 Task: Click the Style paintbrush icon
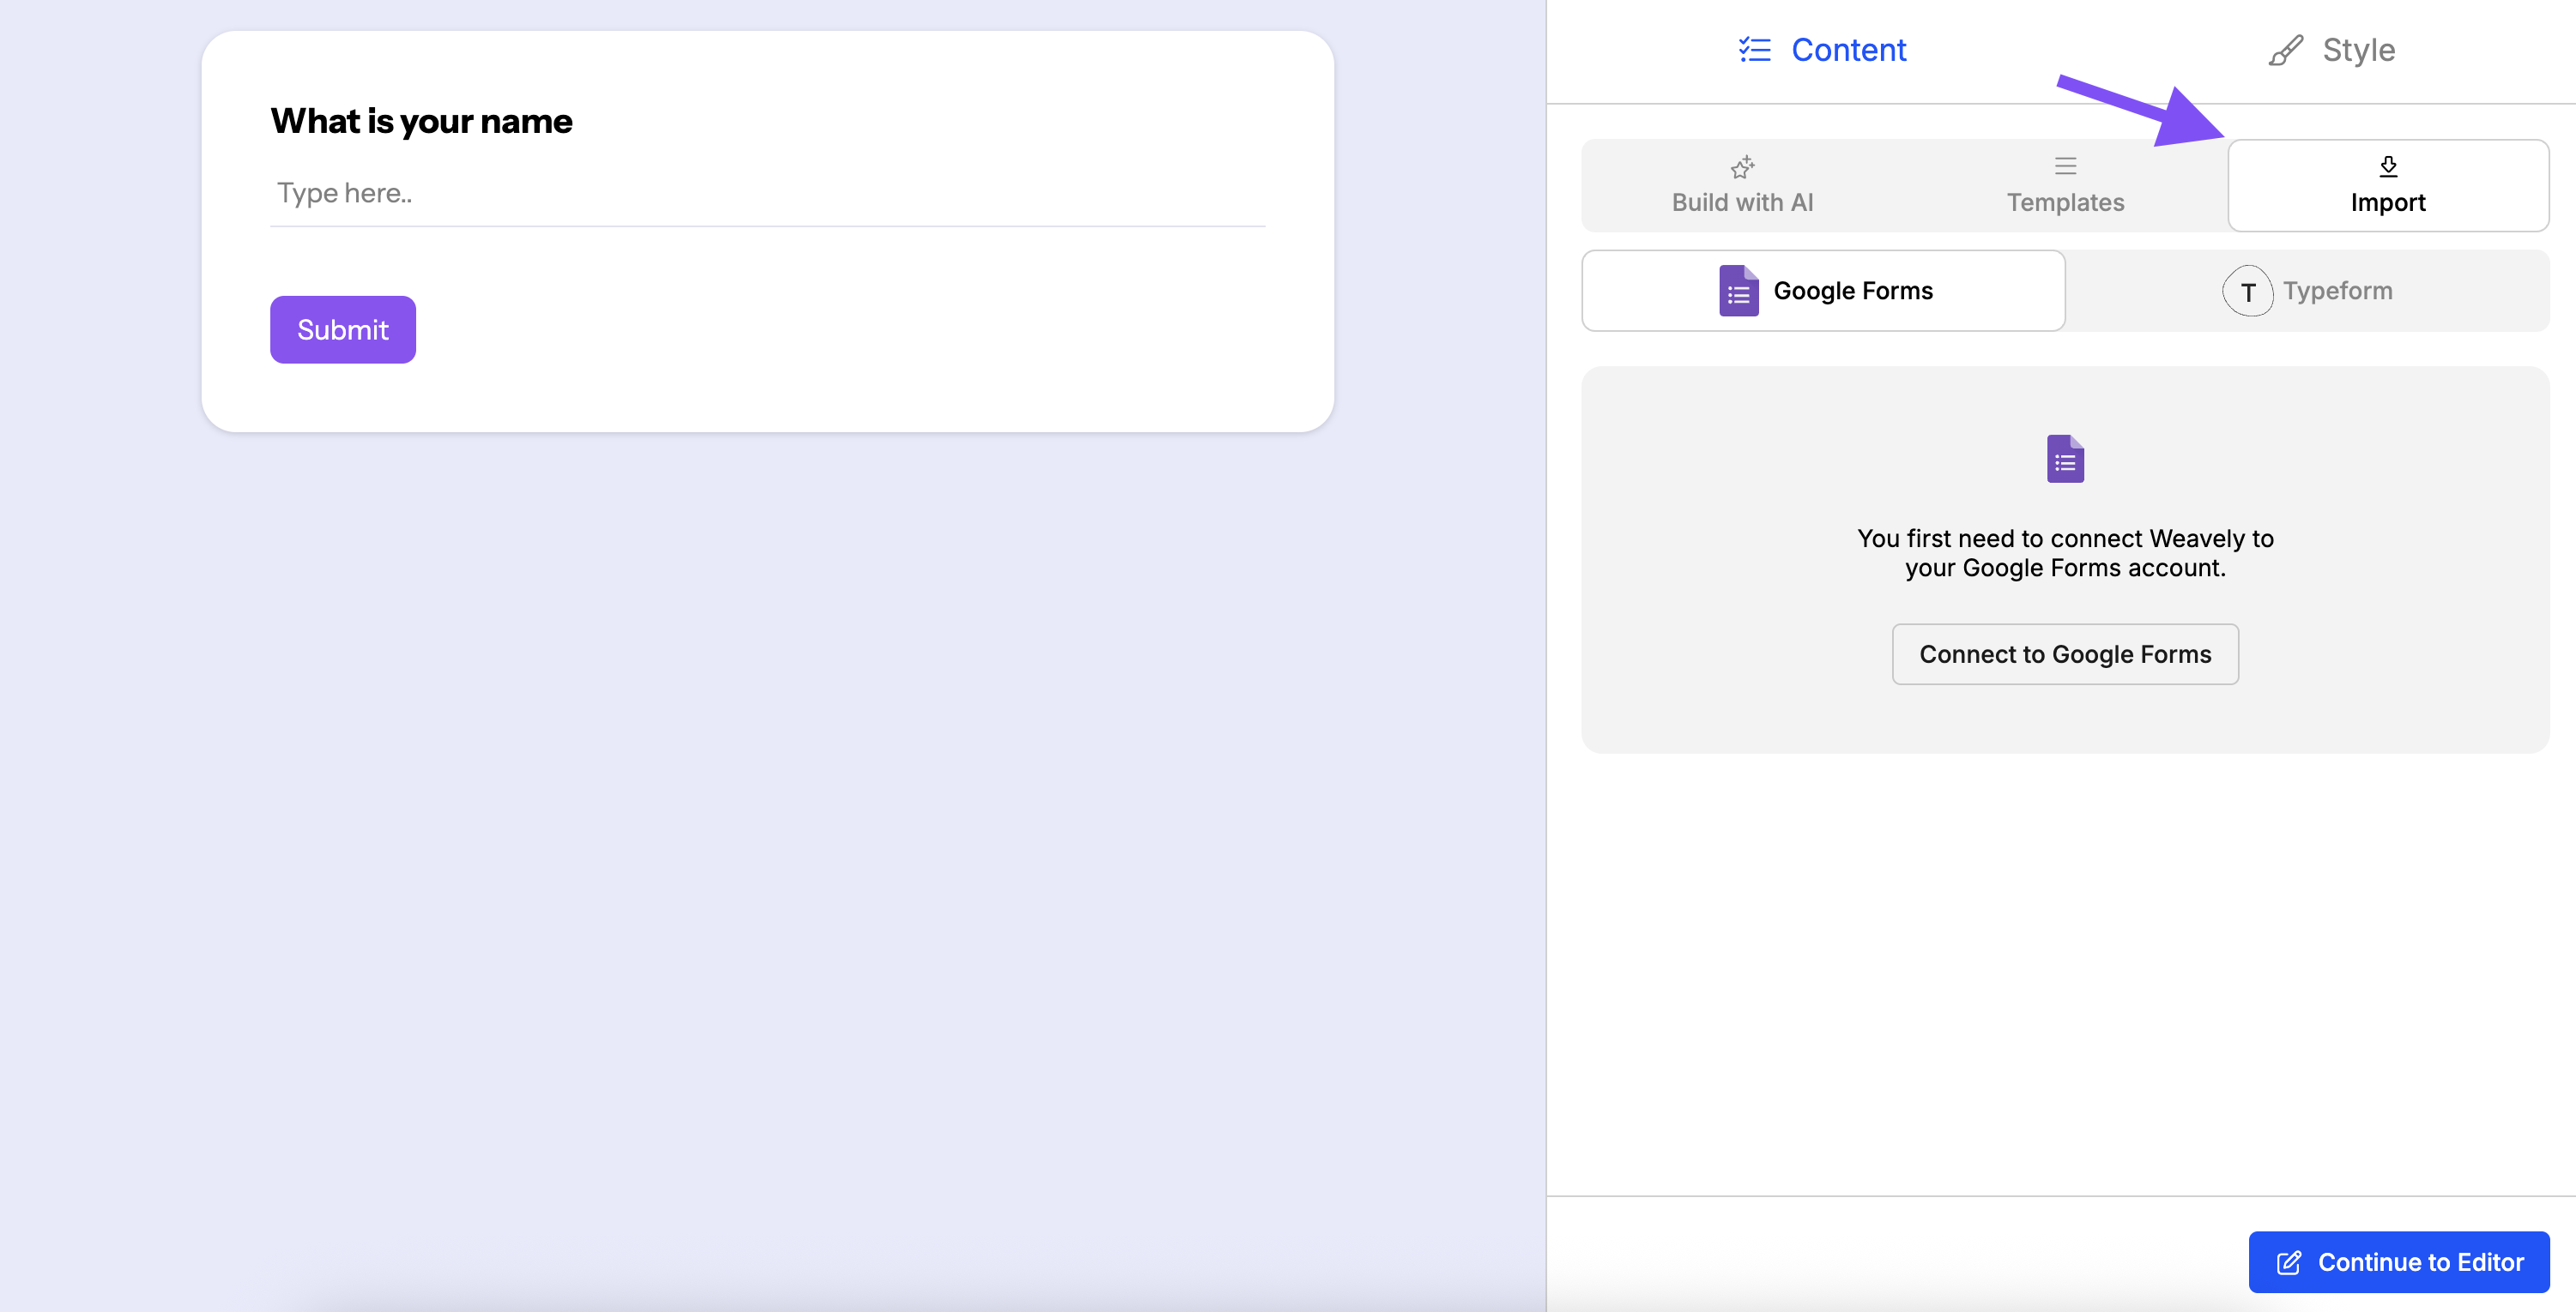tap(2287, 49)
